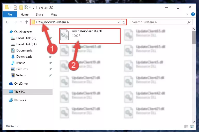Click the scrollbar up arrow
The image size is (199, 132).
pyautogui.click(x=194, y=29)
